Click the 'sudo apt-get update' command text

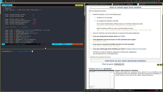pos(100,41)
